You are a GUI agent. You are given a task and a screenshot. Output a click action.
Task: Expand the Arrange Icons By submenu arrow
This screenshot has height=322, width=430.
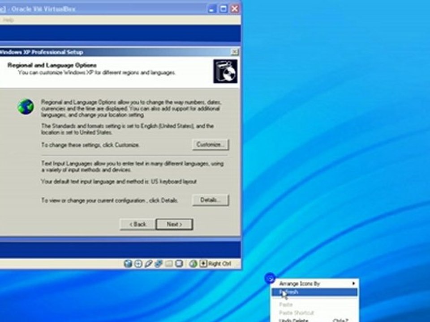point(353,284)
